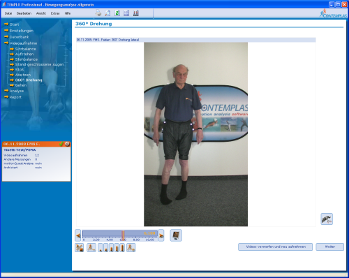This screenshot has width=349, height=278.
Task: Click the motionQuest Analyse row
Action: [22, 163]
